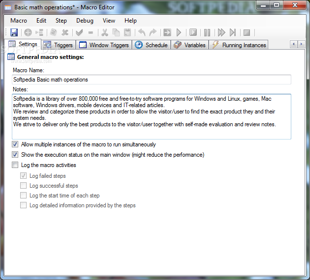The height and width of the screenshot is (280, 310).
Task: Click the Play triangle icon
Action: tap(179, 32)
